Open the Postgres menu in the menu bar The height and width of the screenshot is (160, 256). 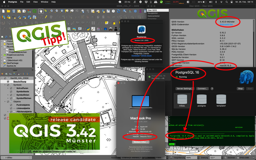tap(13, 2)
